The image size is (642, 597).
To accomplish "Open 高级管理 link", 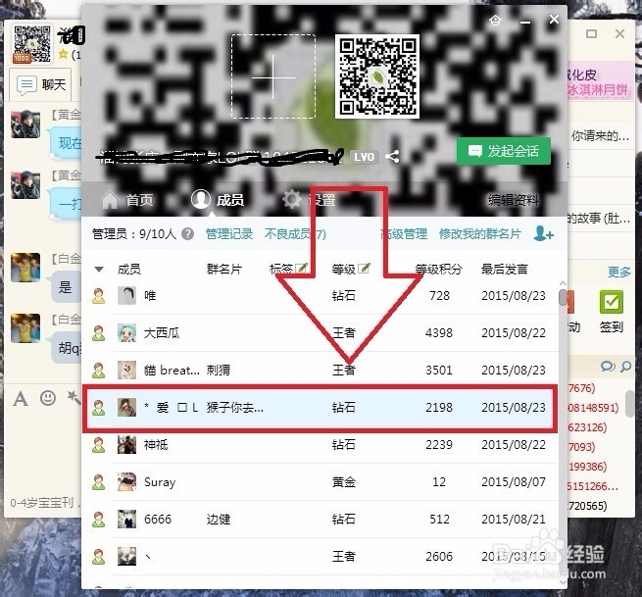I will tap(404, 234).
